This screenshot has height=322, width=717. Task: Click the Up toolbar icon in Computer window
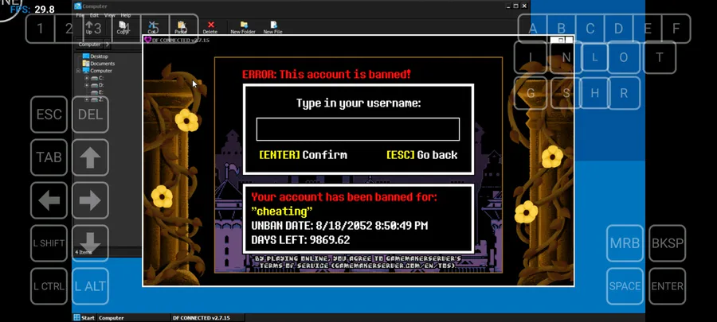coord(88,27)
